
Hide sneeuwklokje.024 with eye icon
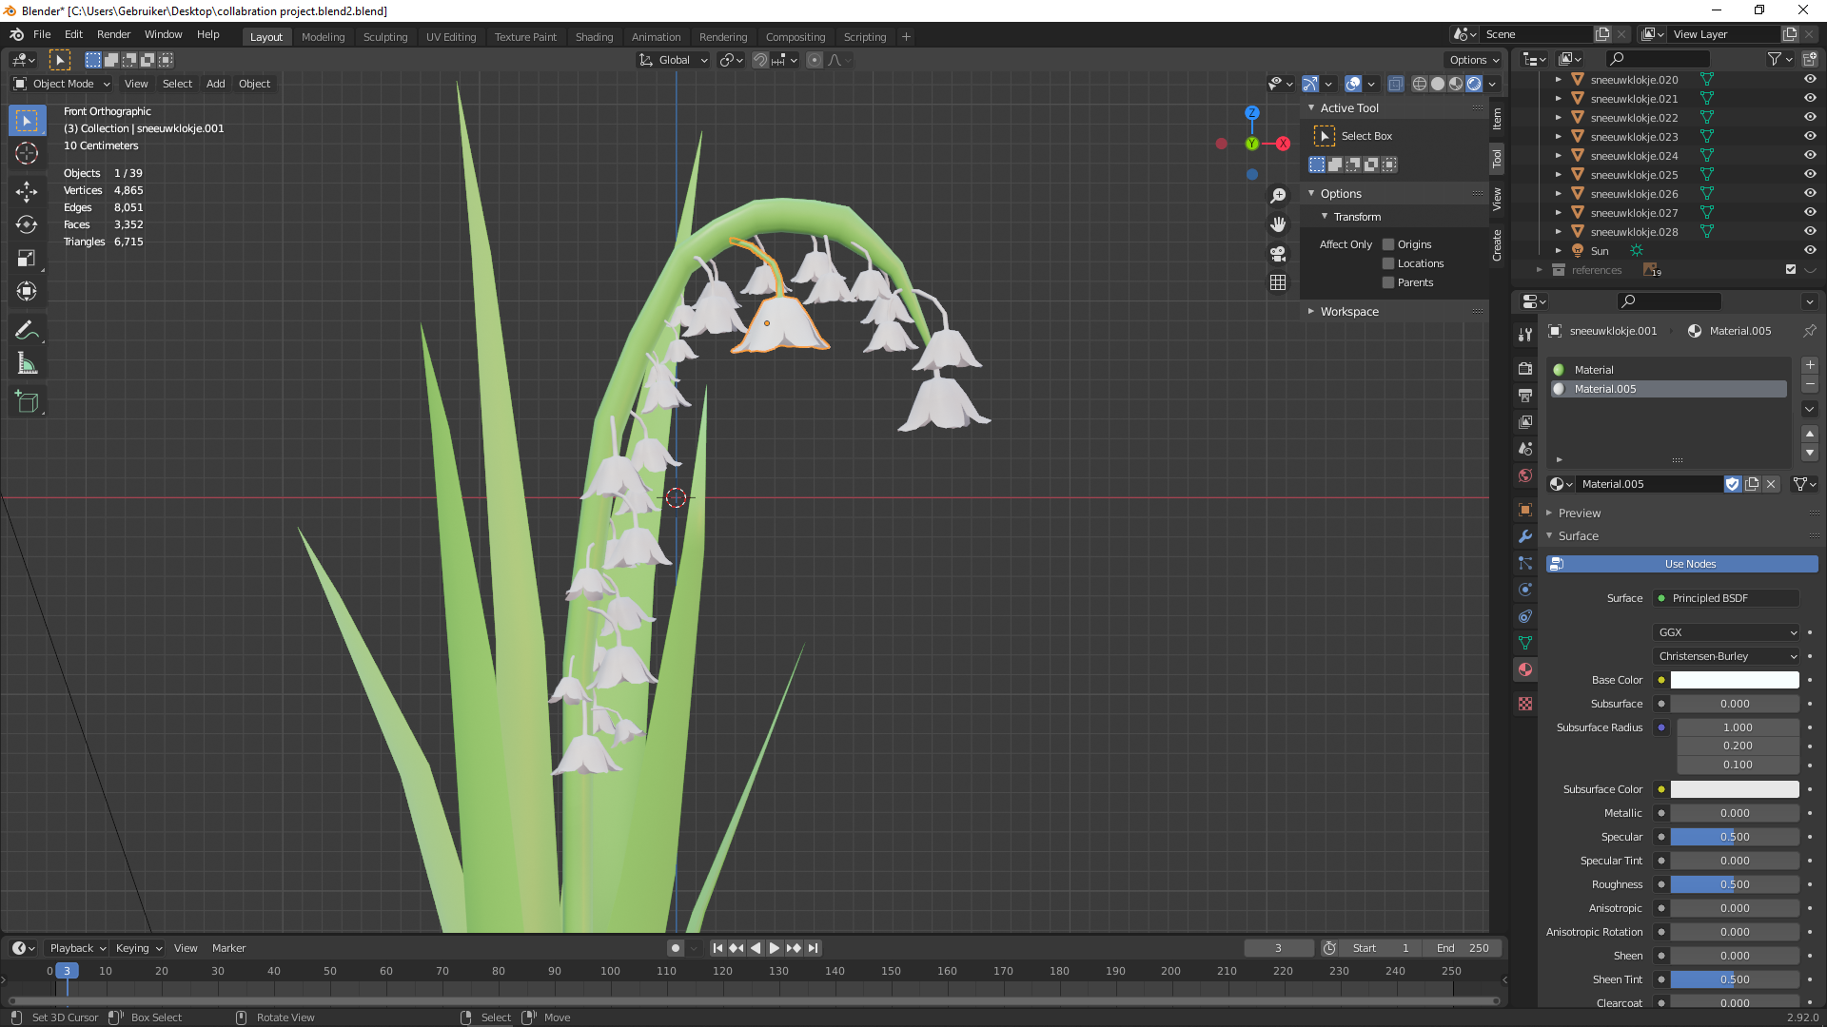[1810, 155]
